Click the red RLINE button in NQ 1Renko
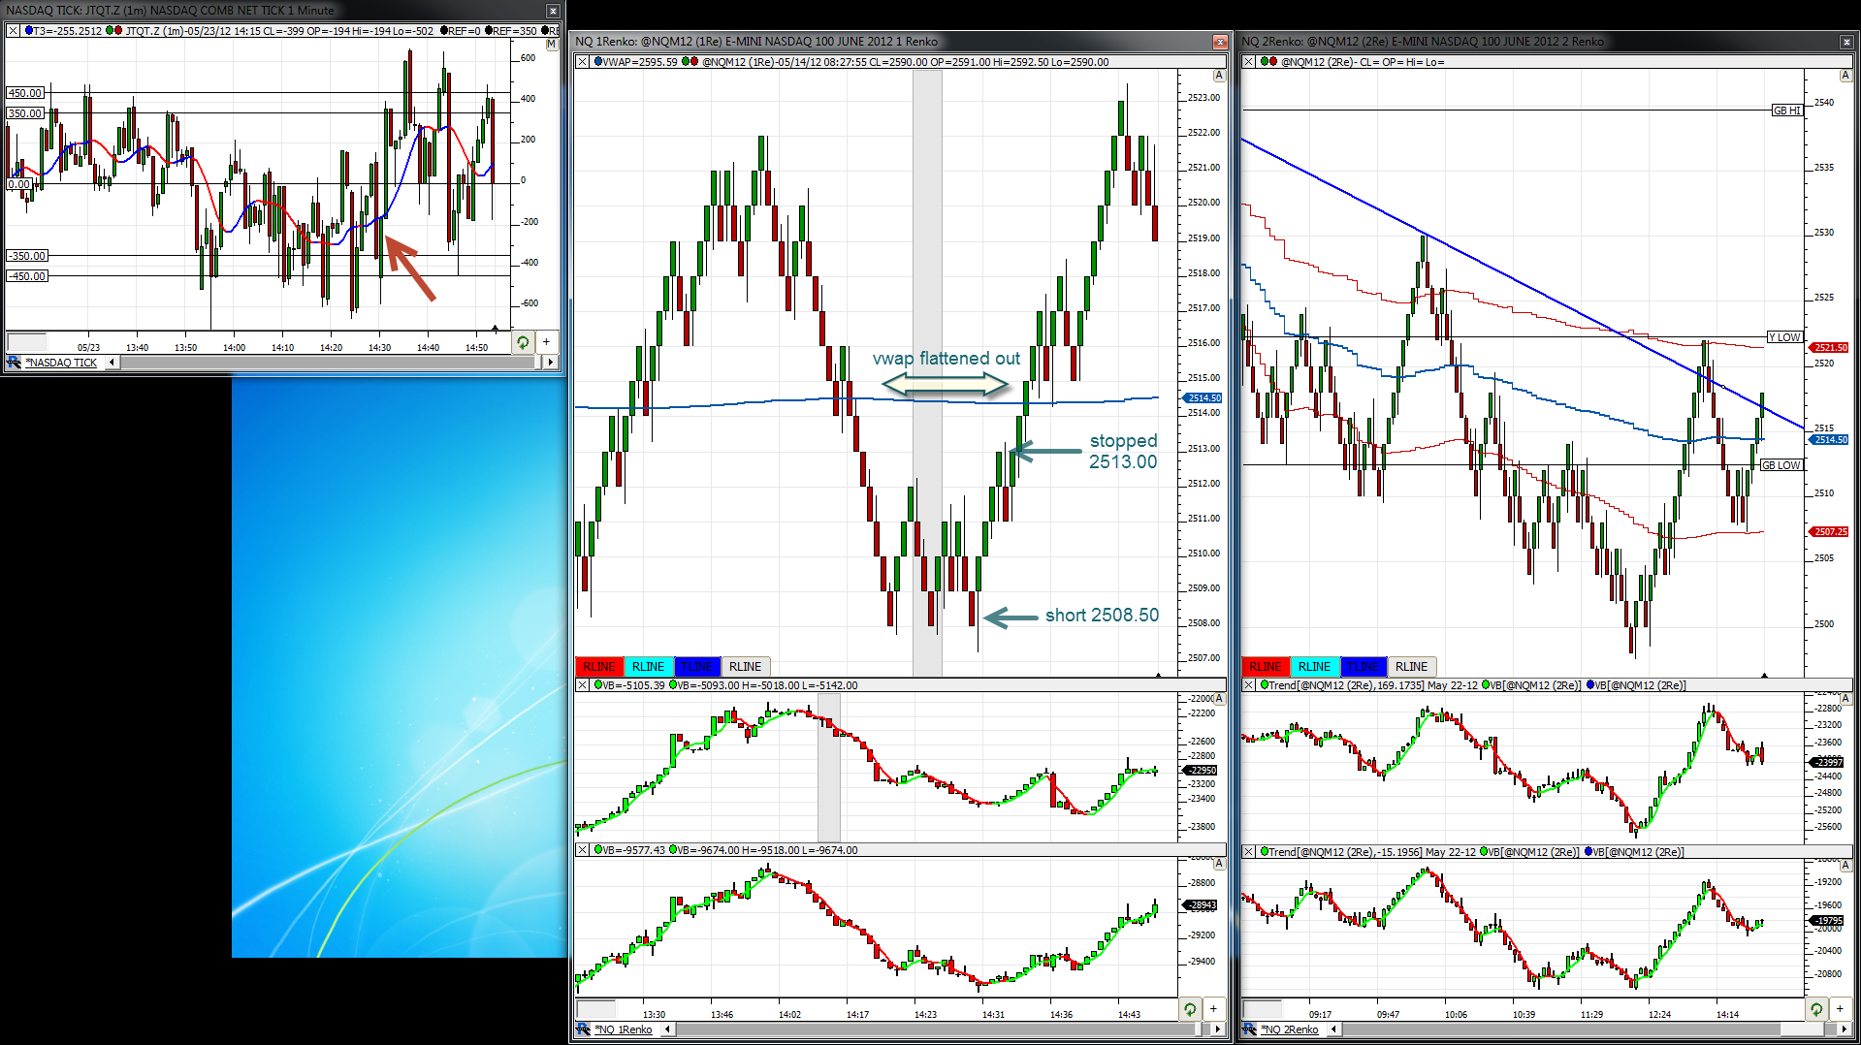This screenshot has width=1861, height=1045. click(599, 667)
